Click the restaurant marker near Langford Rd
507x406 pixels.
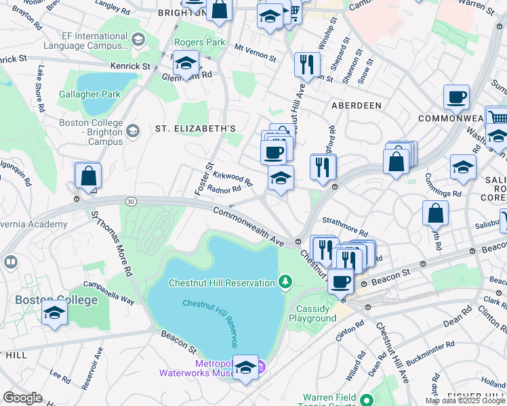[x=323, y=168]
